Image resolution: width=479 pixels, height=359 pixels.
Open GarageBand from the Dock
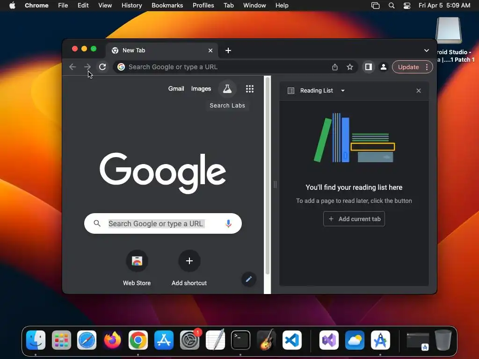pos(266,340)
